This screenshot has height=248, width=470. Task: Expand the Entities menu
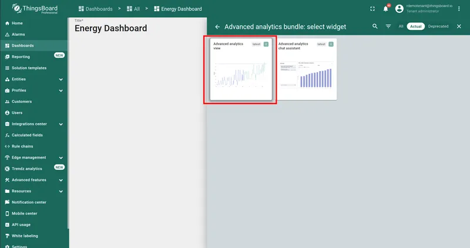click(61, 79)
